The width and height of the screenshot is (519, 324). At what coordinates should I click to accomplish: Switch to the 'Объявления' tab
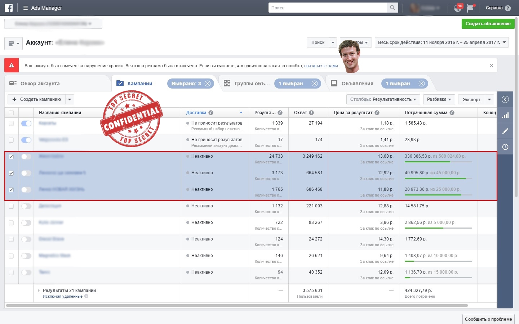[357, 84]
